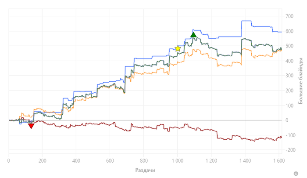
Task: Click the 1 400 tick on x-axis
Action: click(x=245, y=159)
